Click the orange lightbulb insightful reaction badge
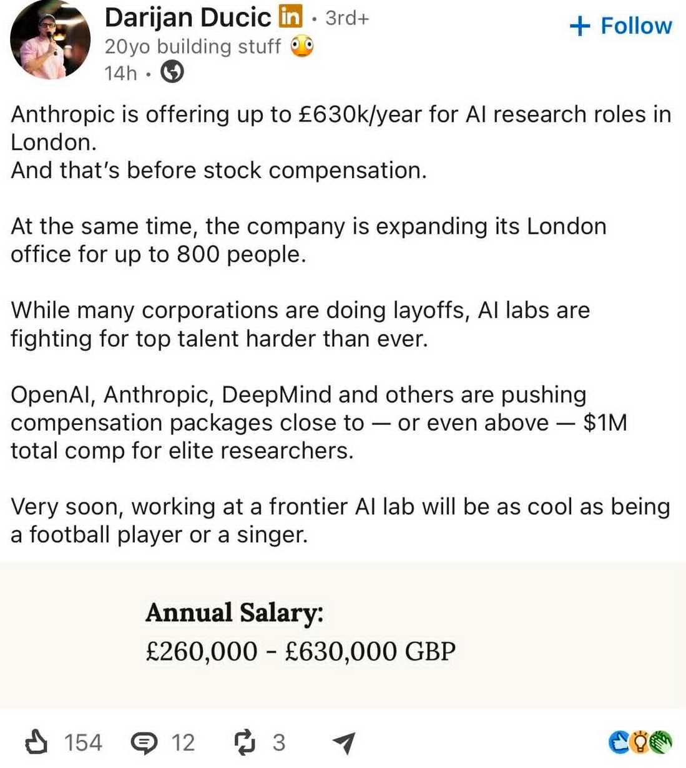 coord(639,742)
